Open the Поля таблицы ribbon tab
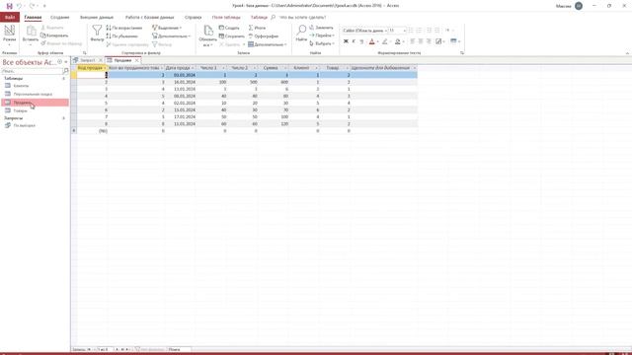The image size is (632, 355). 226,18
